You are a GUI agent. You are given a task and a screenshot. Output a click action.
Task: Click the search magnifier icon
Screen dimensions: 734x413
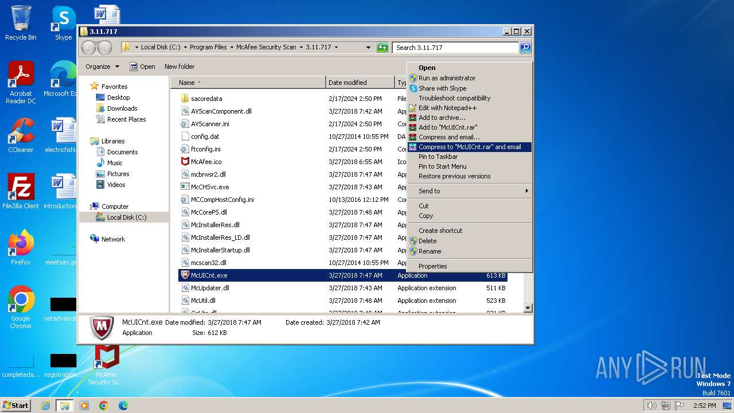[x=525, y=48]
